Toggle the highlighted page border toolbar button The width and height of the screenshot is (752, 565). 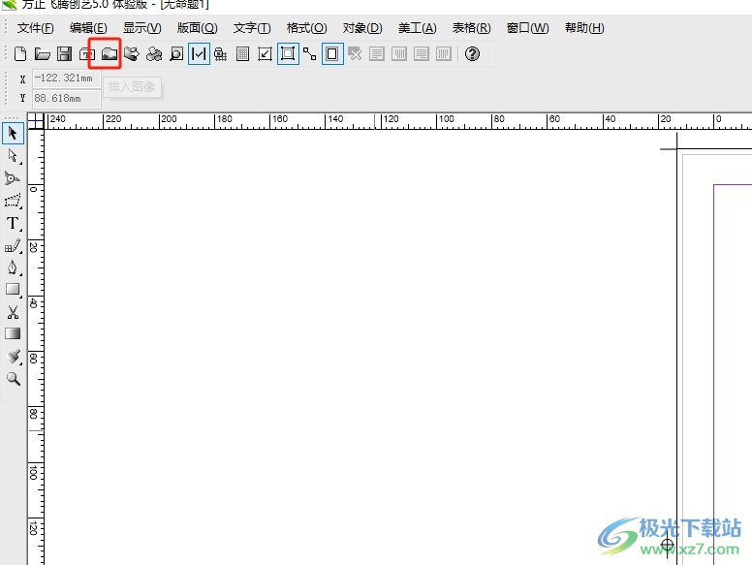pyautogui.click(x=332, y=54)
